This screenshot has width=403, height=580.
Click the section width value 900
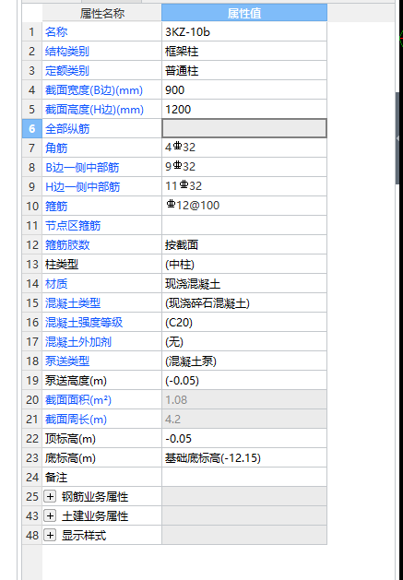(174, 89)
